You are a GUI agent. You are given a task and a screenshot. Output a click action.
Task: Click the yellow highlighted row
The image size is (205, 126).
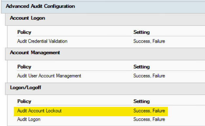coord(91,112)
